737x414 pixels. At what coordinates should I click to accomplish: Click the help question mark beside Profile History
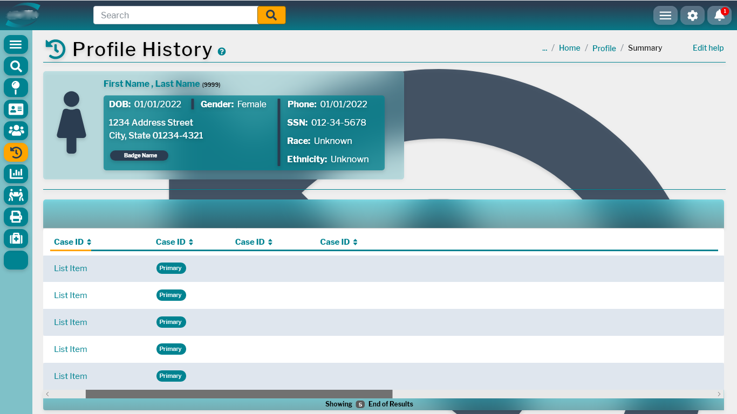coord(222,52)
